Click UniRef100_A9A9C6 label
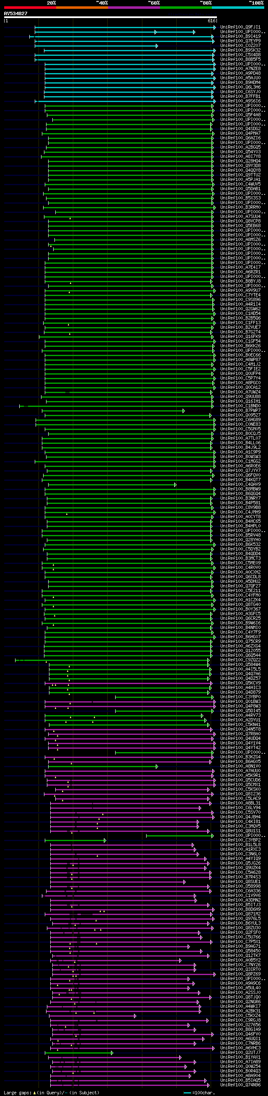Image resolution: width=268 pixels, height=1096 pixels. pos(240,984)
